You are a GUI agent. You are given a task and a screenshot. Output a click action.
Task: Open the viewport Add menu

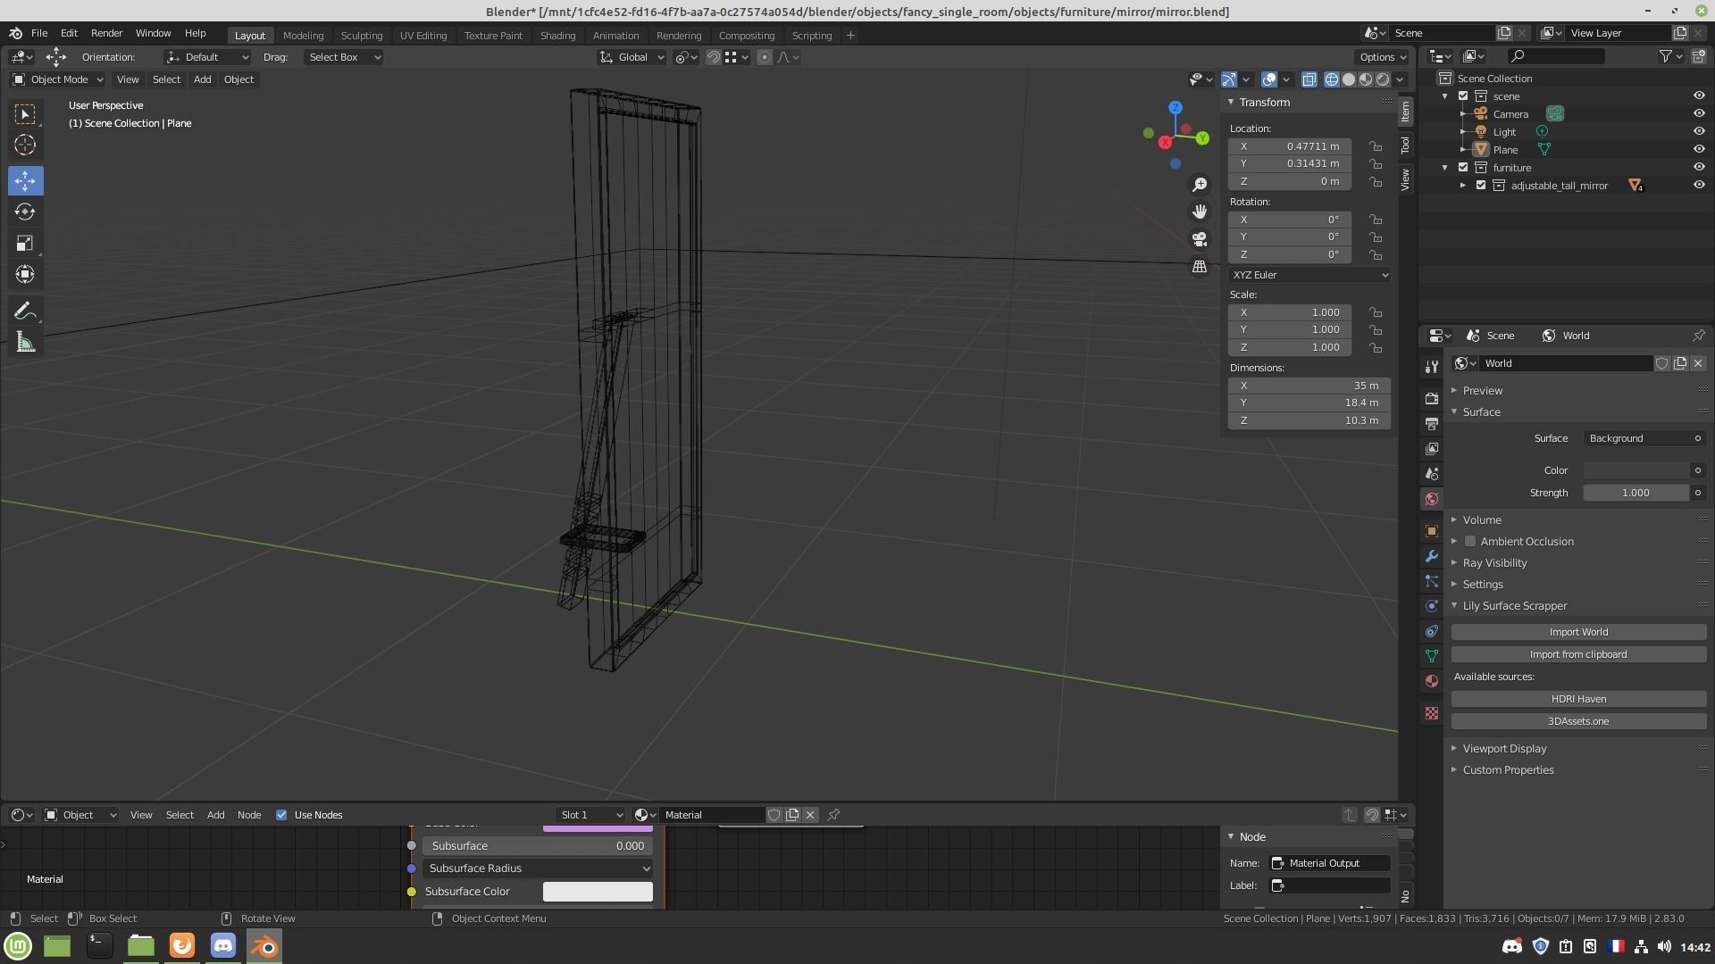203,79
